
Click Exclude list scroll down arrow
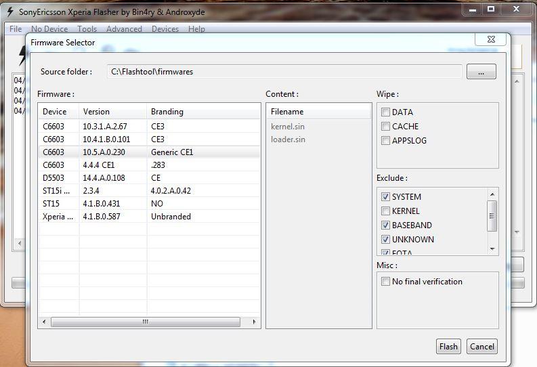492,249
